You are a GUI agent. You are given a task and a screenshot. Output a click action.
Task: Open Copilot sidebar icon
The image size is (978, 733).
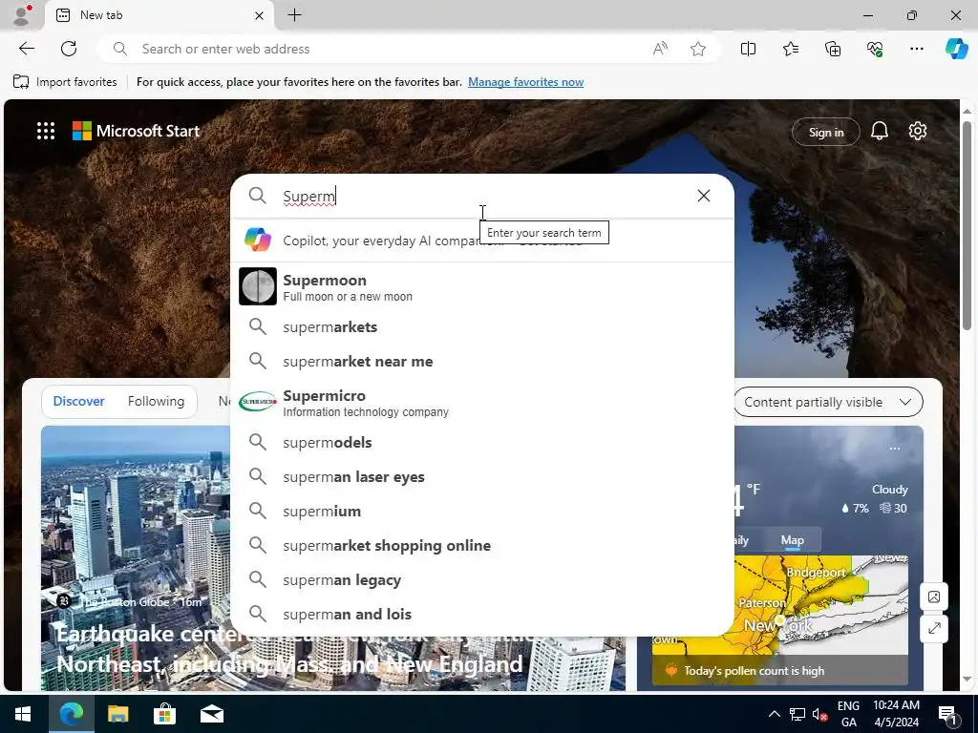click(956, 49)
